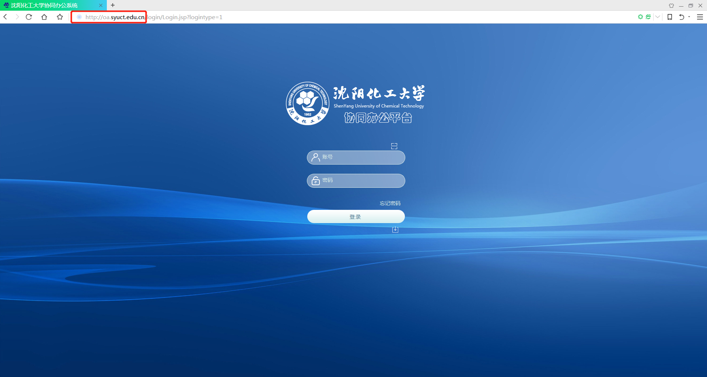Click the university round emblem logo
The height and width of the screenshot is (377, 707).
coord(308,103)
